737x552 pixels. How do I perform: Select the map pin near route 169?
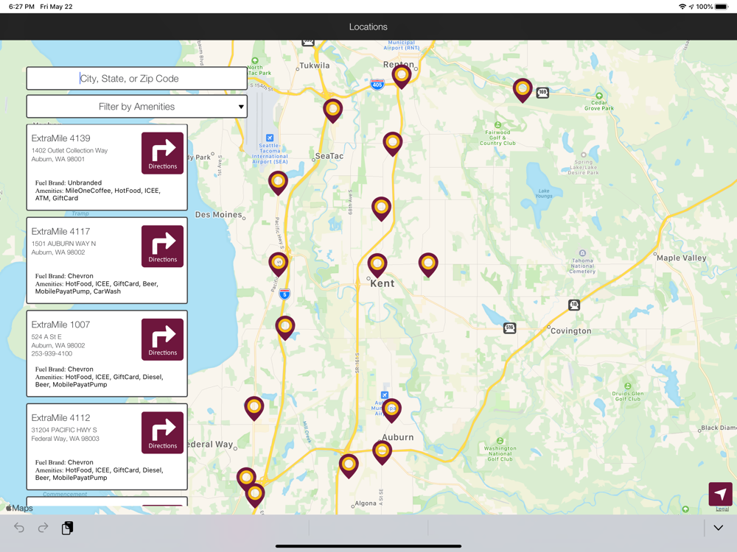tap(523, 90)
